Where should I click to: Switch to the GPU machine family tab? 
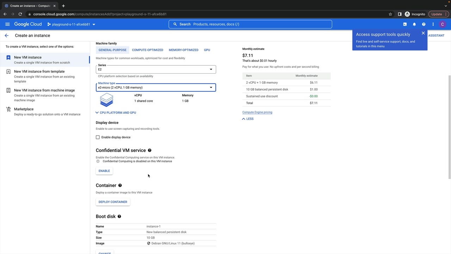(x=207, y=50)
